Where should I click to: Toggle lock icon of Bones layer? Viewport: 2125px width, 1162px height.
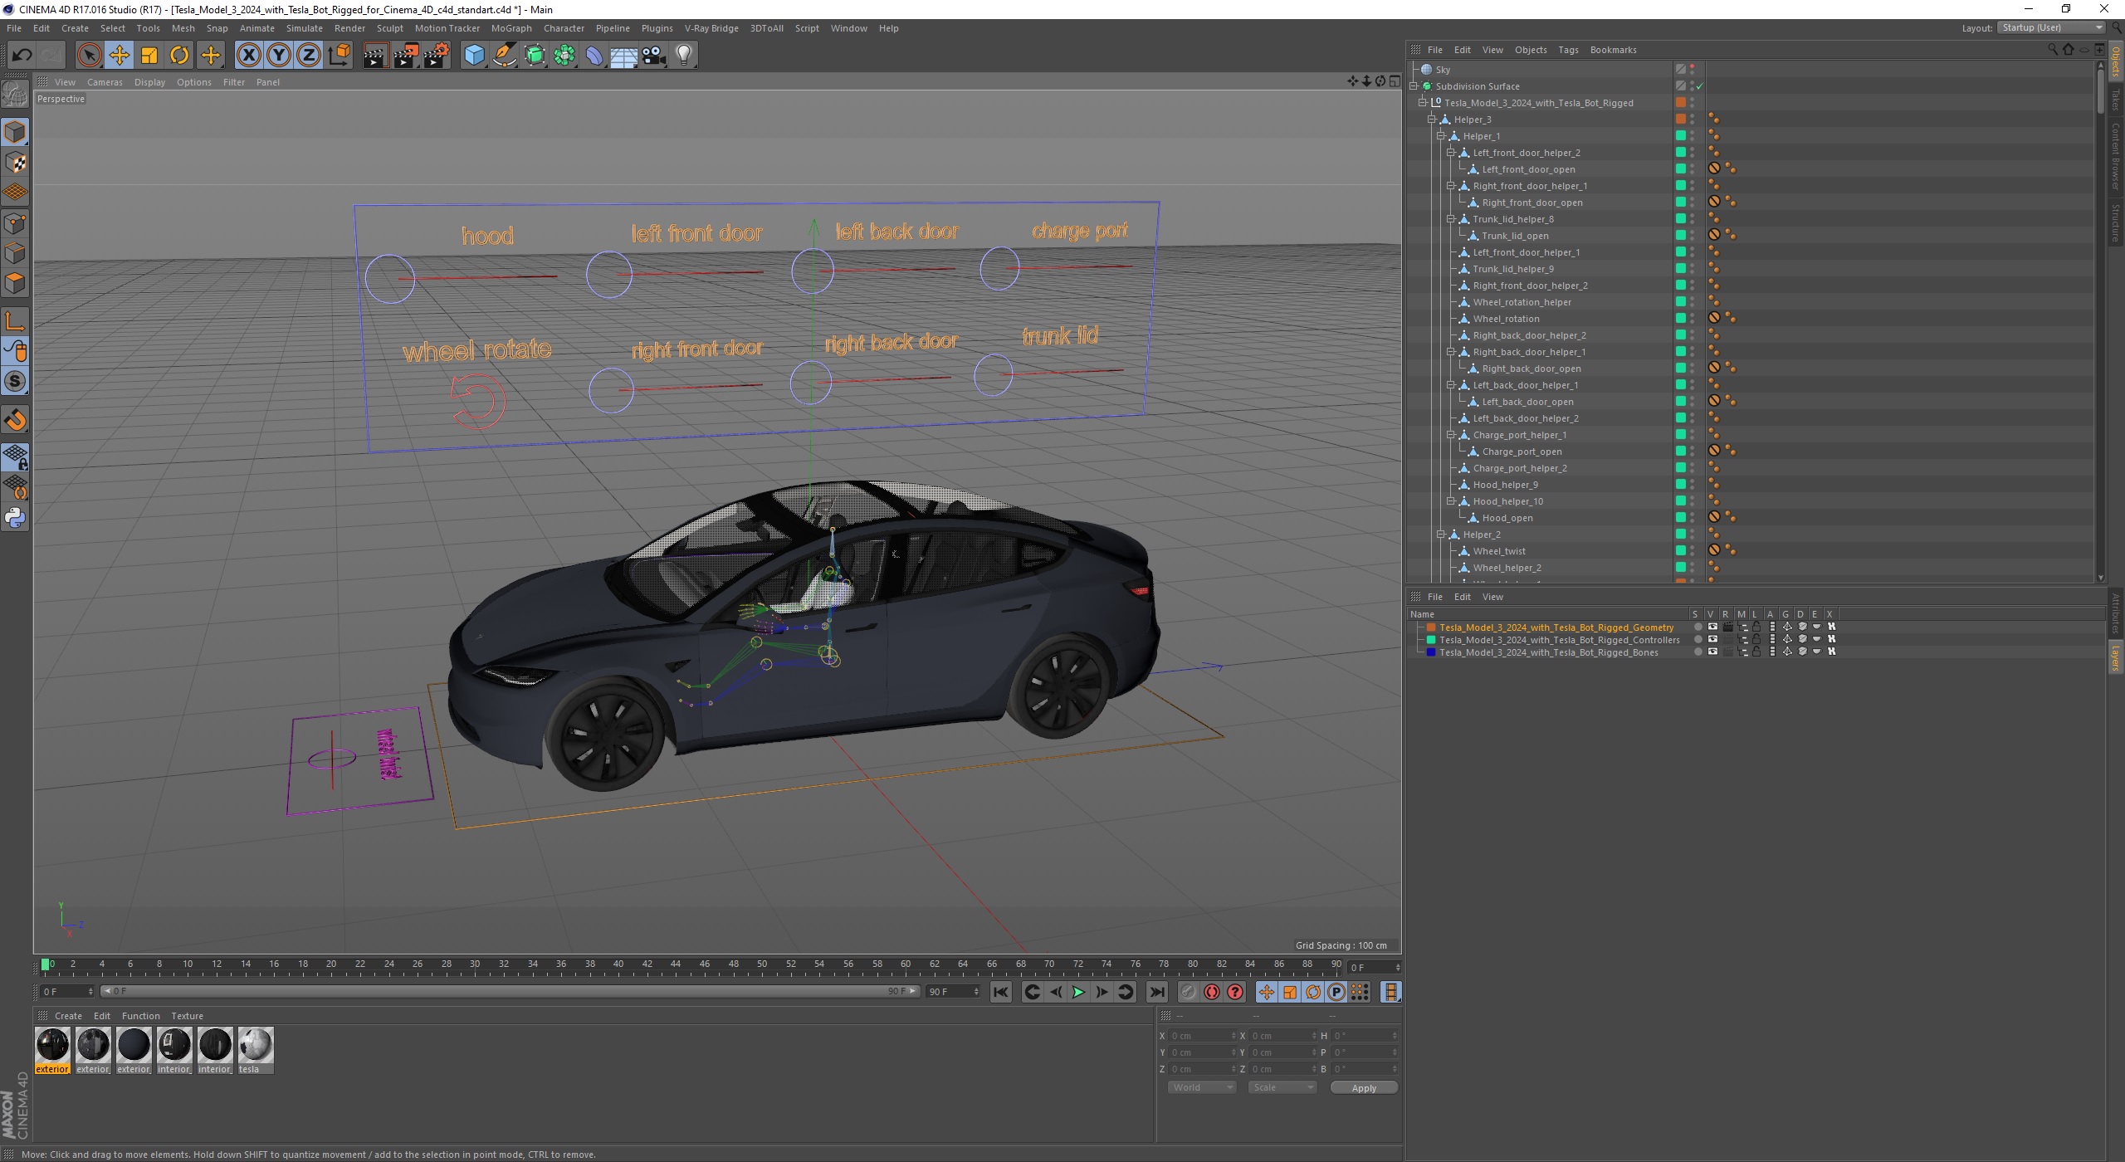1756,652
